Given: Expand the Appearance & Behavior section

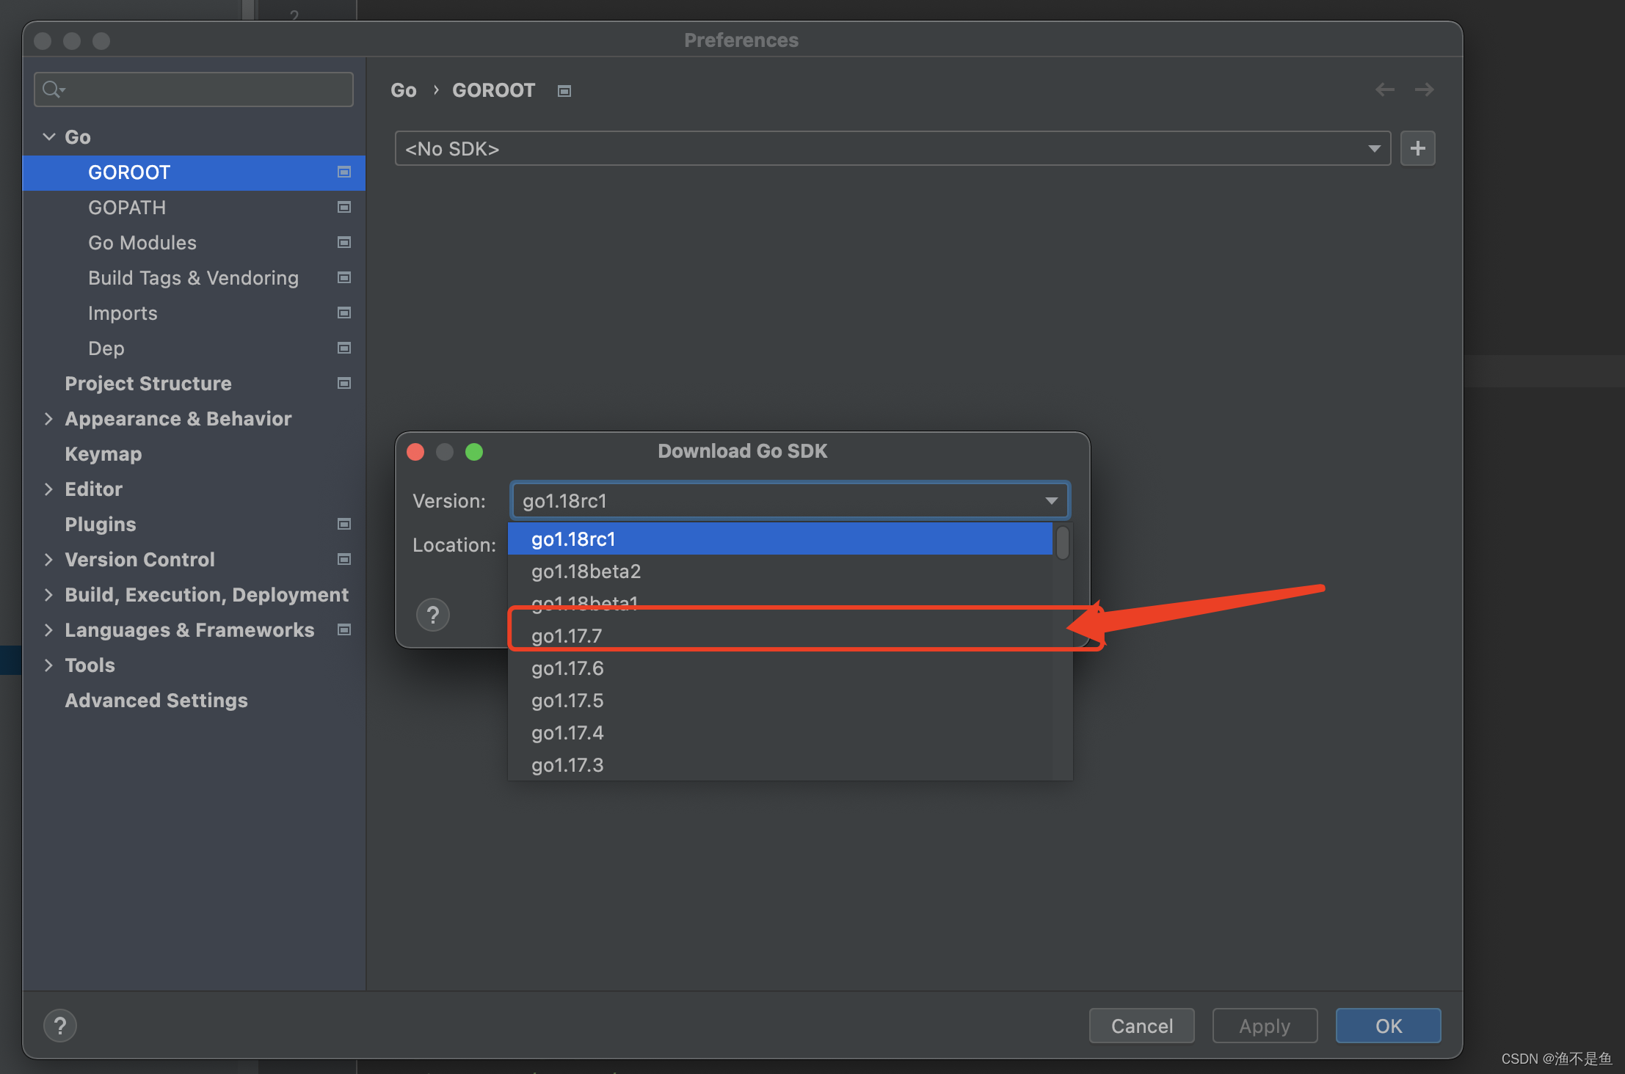Looking at the screenshot, I should tap(48, 418).
